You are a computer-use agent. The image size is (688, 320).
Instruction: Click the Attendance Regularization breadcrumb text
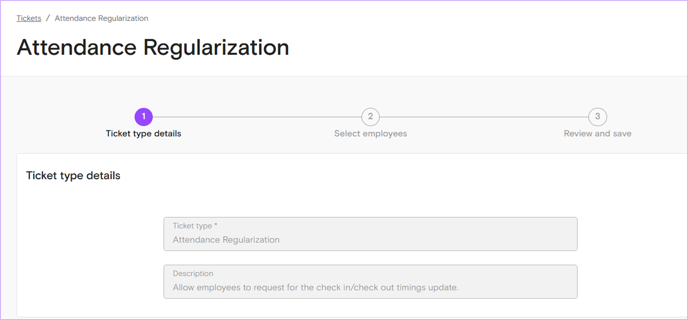coord(101,18)
